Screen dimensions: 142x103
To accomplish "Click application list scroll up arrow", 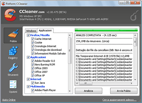I will tap(70, 35).
